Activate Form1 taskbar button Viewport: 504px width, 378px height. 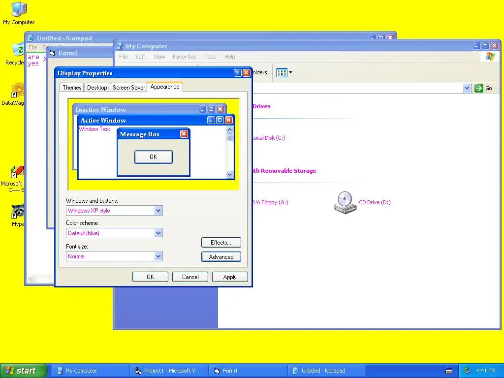248,371
